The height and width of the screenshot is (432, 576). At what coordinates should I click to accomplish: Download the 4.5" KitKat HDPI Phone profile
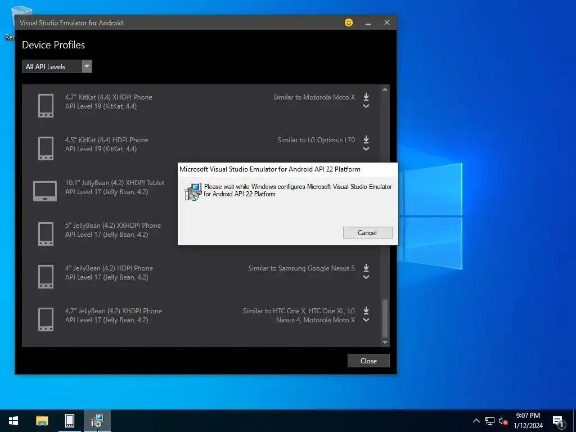pyautogui.click(x=366, y=139)
